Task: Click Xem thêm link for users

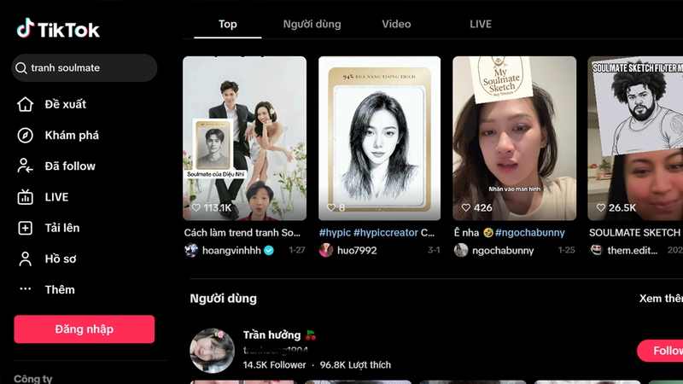Action: click(x=661, y=298)
